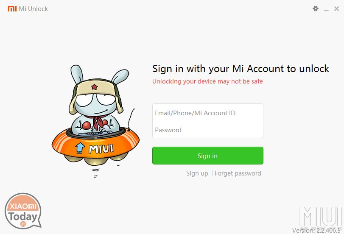
Task: Focus the Password field
Action: click(x=208, y=130)
